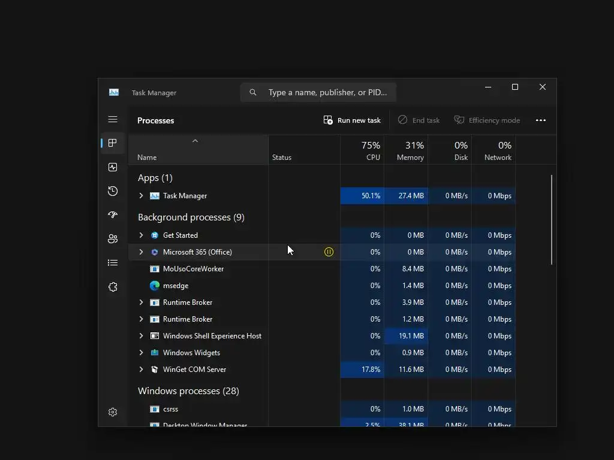Click the Microsoft 365 (Office) icon
Screen dimensions: 614x460
pyautogui.click(x=155, y=252)
